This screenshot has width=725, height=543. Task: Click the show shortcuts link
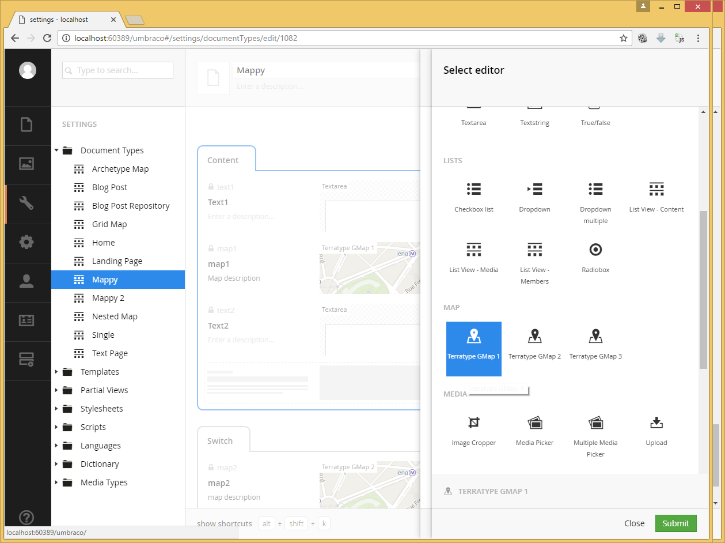(x=225, y=524)
